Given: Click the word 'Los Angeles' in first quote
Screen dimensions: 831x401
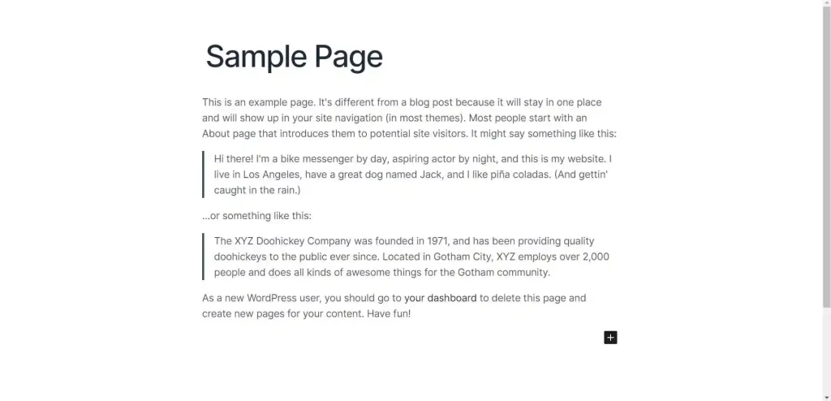Looking at the screenshot, I should point(269,175).
